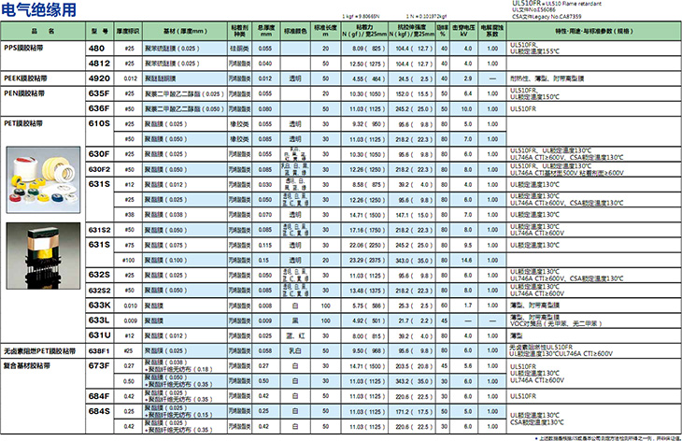Click the UL510FR remark in 684F row
The height and width of the screenshot is (441, 682).
pyautogui.click(x=523, y=396)
